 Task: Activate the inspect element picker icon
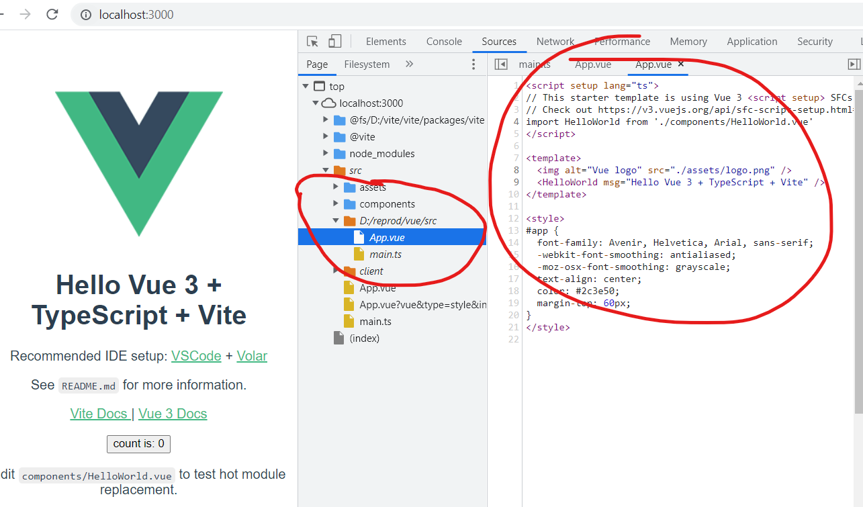pyautogui.click(x=312, y=42)
